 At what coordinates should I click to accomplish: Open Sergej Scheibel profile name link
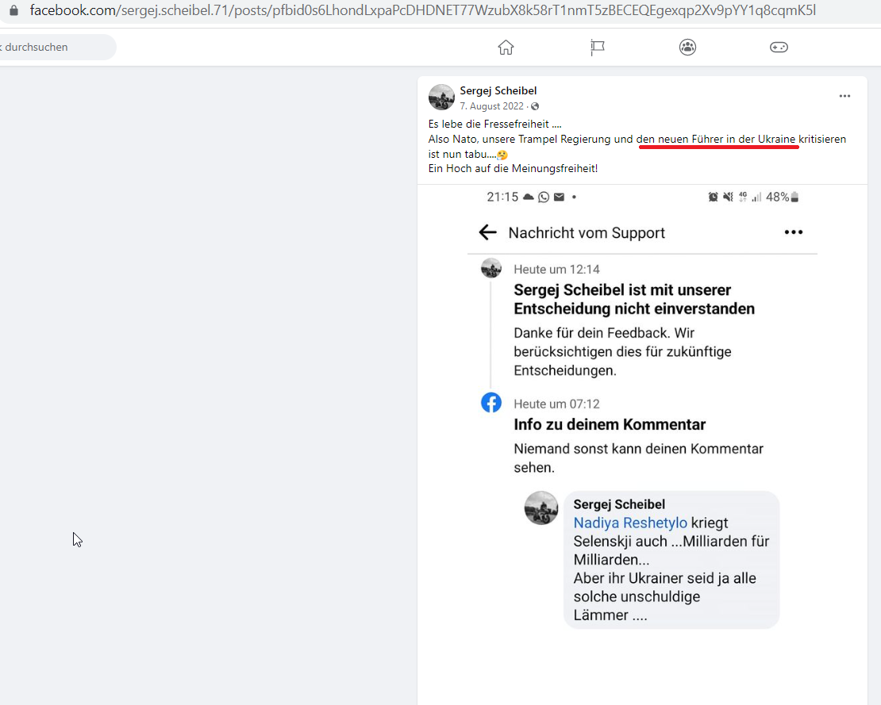[x=498, y=90]
